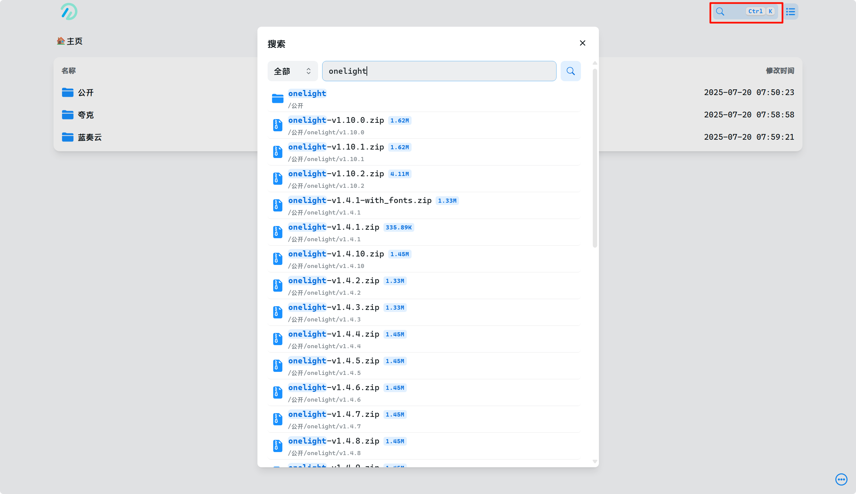The height and width of the screenshot is (494, 856).
Task: Open the 全部 search scope dropdown
Action: [292, 71]
